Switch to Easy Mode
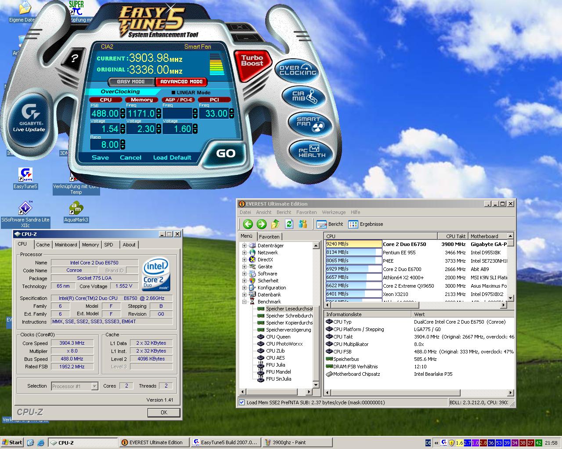Image resolution: width=562 pixels, height=449 pixels. [131, 82]
